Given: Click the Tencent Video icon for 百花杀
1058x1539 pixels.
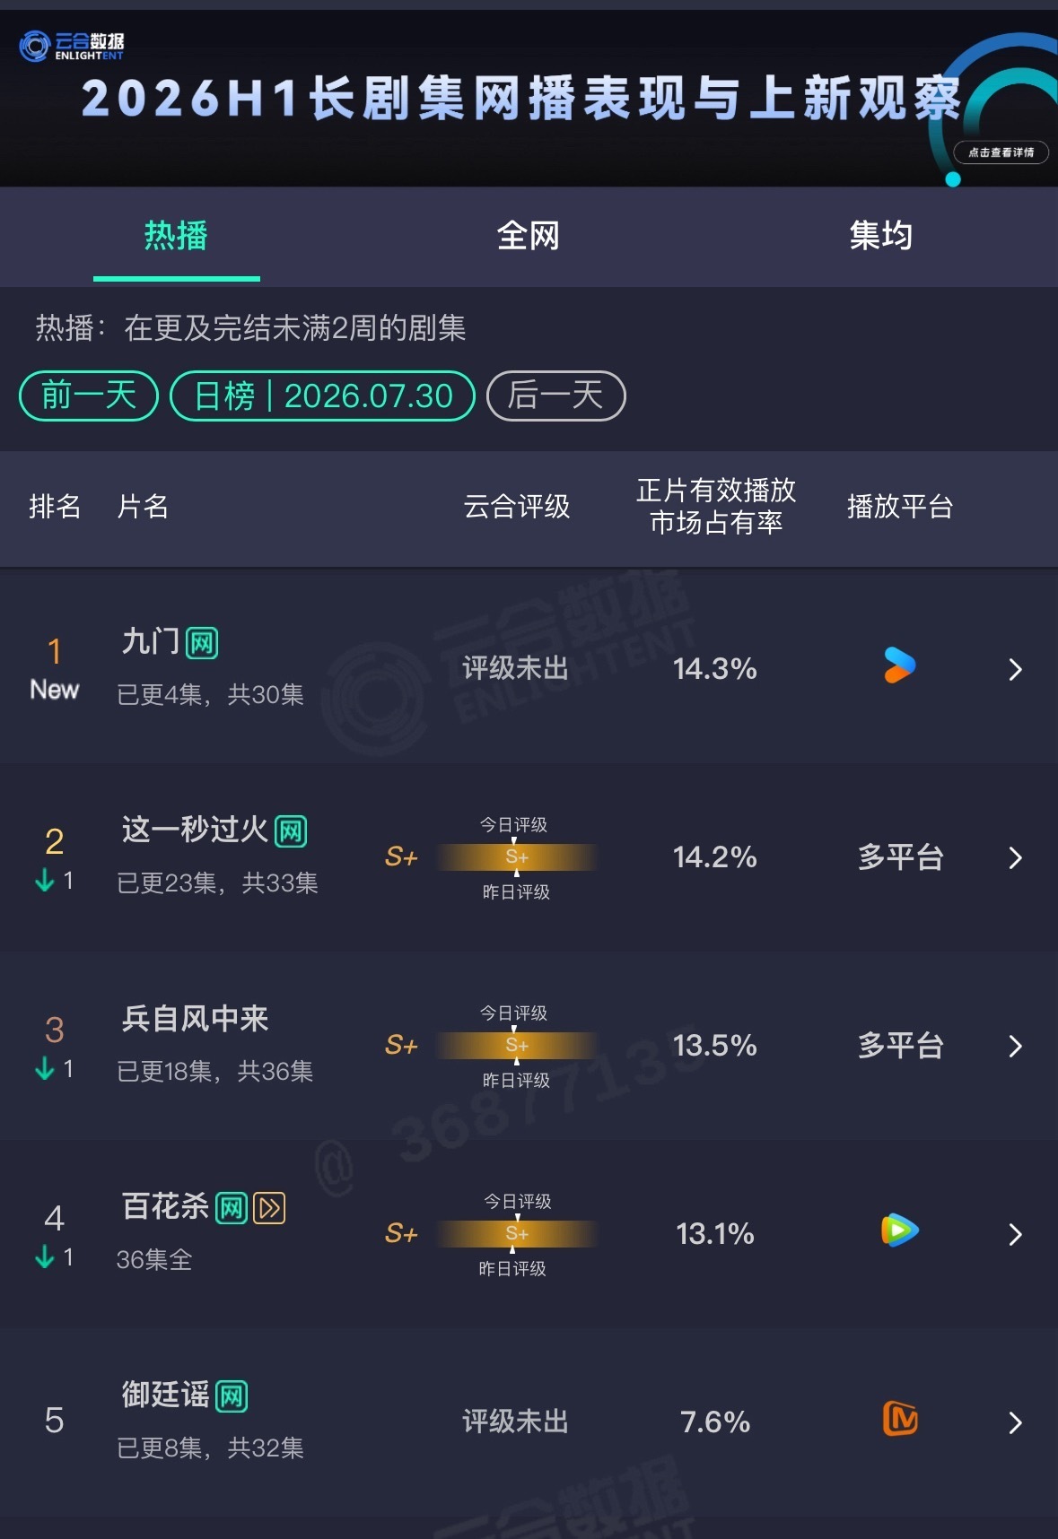Looking at the screenshot, I should [x=899, y=1230].
